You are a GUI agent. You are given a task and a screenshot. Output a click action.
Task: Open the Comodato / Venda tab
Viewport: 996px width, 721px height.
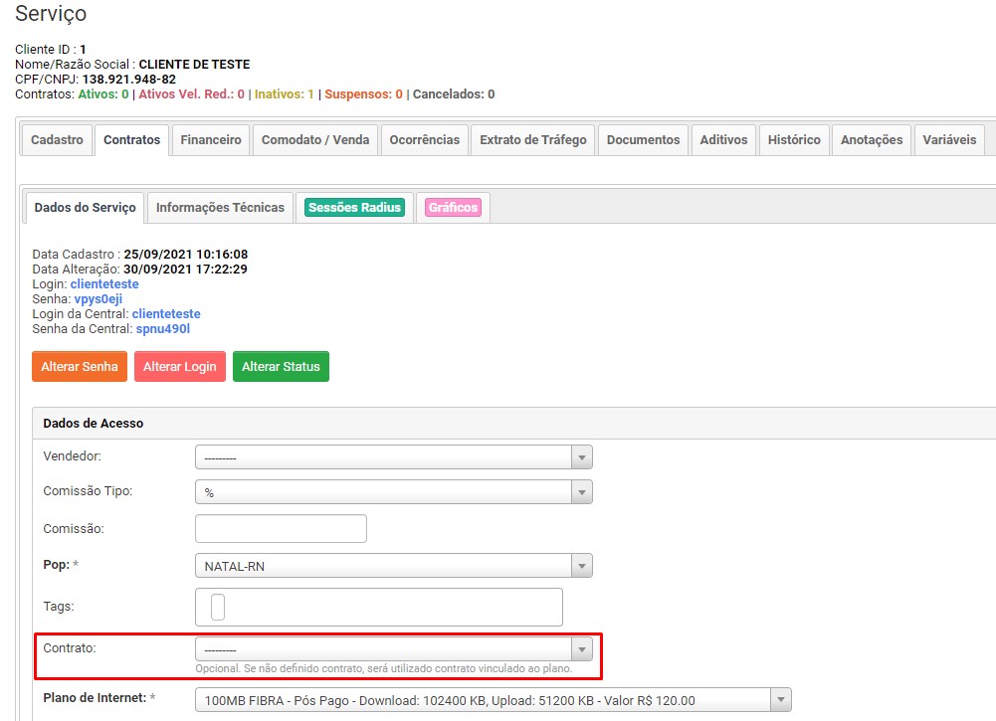315,140
